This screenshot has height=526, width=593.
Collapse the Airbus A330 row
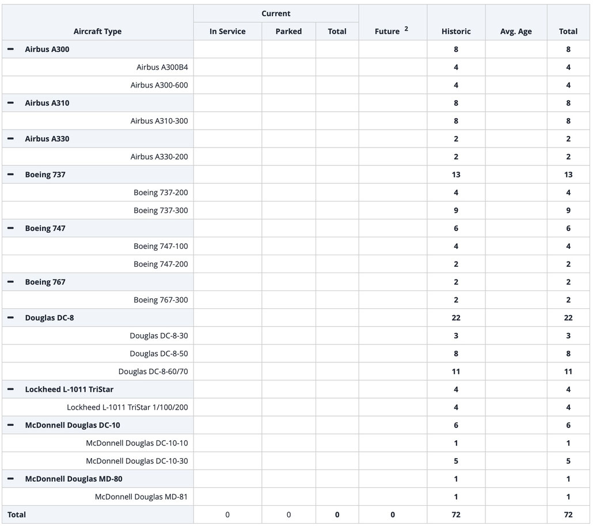10,139
